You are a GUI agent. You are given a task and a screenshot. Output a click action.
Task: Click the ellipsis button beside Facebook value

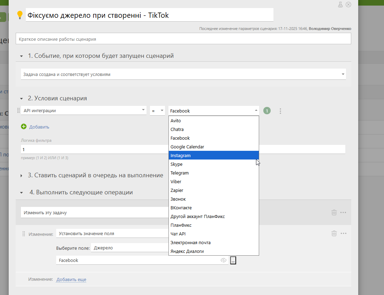[x=233, y=261]
